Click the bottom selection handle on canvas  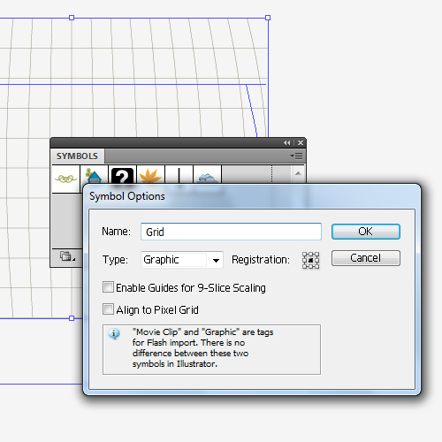(72, 318)
